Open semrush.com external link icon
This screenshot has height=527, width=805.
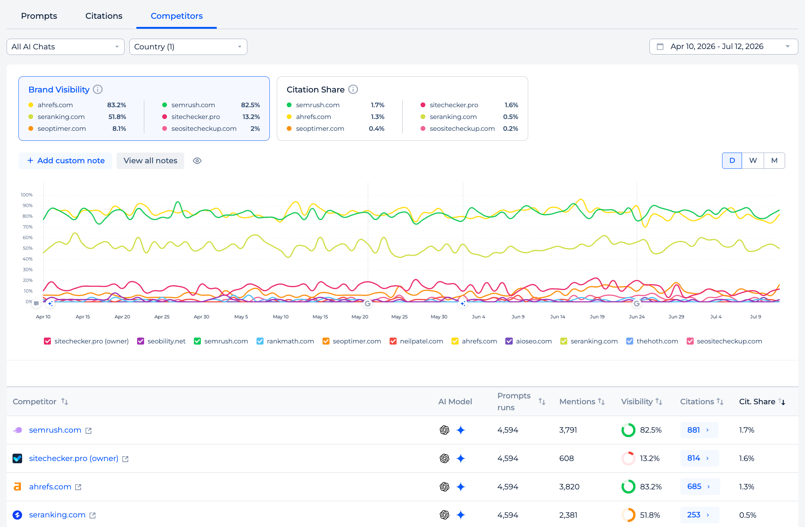tap(88, 430)
